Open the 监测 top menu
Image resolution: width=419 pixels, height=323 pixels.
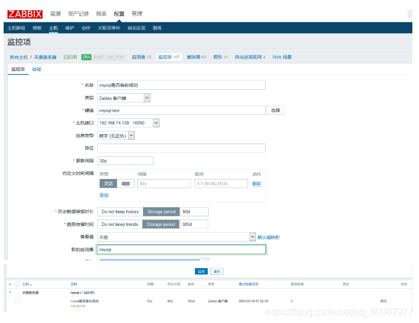click(56, 14)
